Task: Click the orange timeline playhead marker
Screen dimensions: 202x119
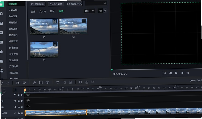Action: (x=25, y=90)
